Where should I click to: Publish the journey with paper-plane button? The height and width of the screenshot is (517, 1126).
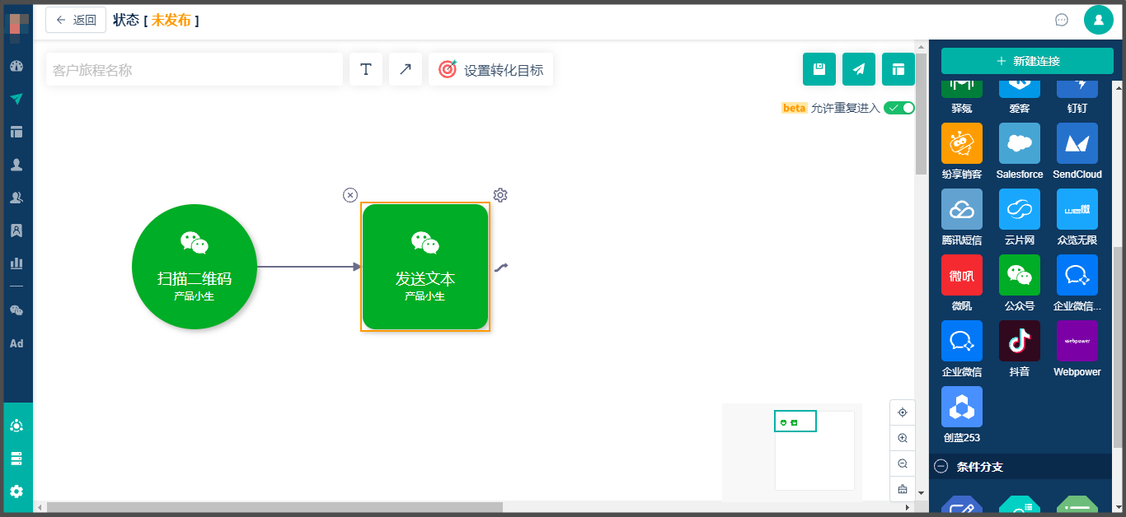859,69
